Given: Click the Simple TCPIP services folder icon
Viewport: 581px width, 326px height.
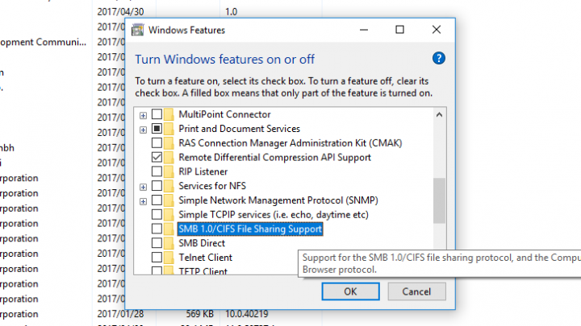Looking at the screenshot, I should 169,215.
